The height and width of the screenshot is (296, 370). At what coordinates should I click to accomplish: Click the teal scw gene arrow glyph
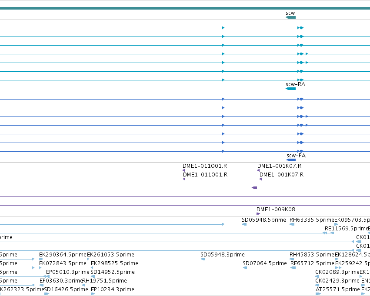point(291,17)
